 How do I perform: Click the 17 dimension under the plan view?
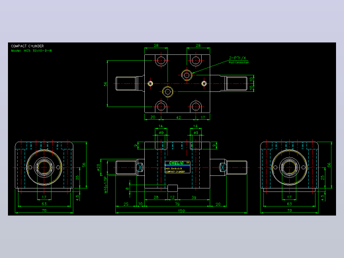(203, 117)
